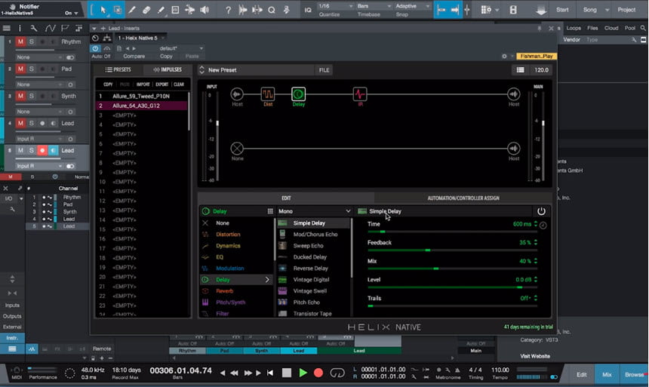The width and height of the screenshot is (649, 387).
Task: Mute the selected Lead track
Action: (x=20, y=150)
